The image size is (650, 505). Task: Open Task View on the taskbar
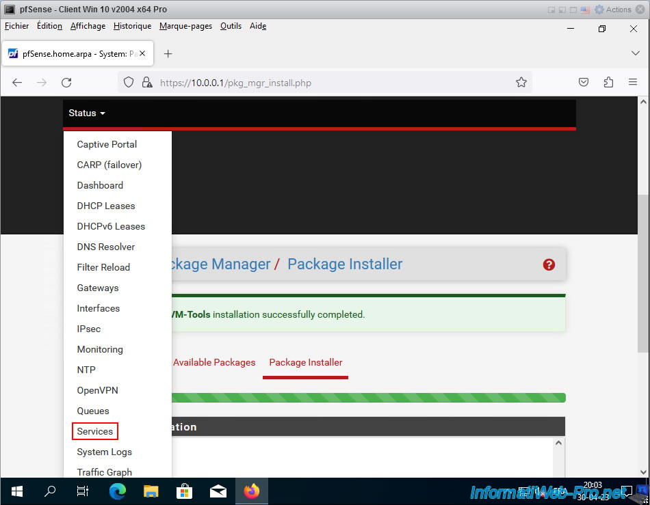83,491
